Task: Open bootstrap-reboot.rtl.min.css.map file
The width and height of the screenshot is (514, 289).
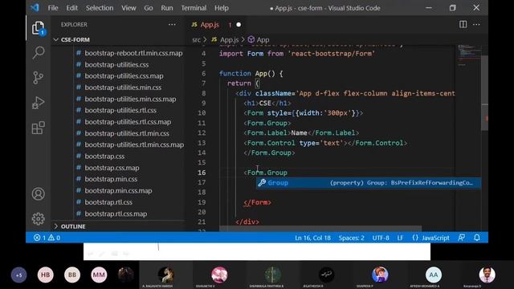Action: [x=133, y=53]
